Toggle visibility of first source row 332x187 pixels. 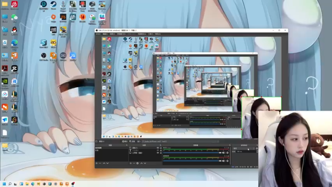pyautogui.click(x=158, y=148)
